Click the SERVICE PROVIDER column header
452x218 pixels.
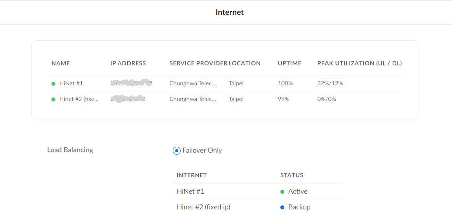pyautogui.click(x=198, y=63)
